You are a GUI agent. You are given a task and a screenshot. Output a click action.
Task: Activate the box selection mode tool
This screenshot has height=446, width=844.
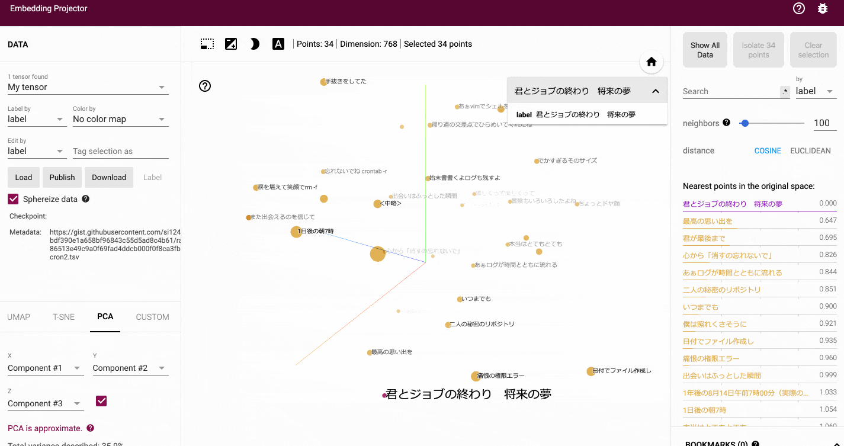tap(207, 43)
